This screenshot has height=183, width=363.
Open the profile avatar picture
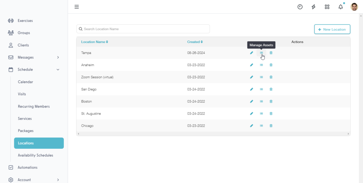tap(354, 6)
